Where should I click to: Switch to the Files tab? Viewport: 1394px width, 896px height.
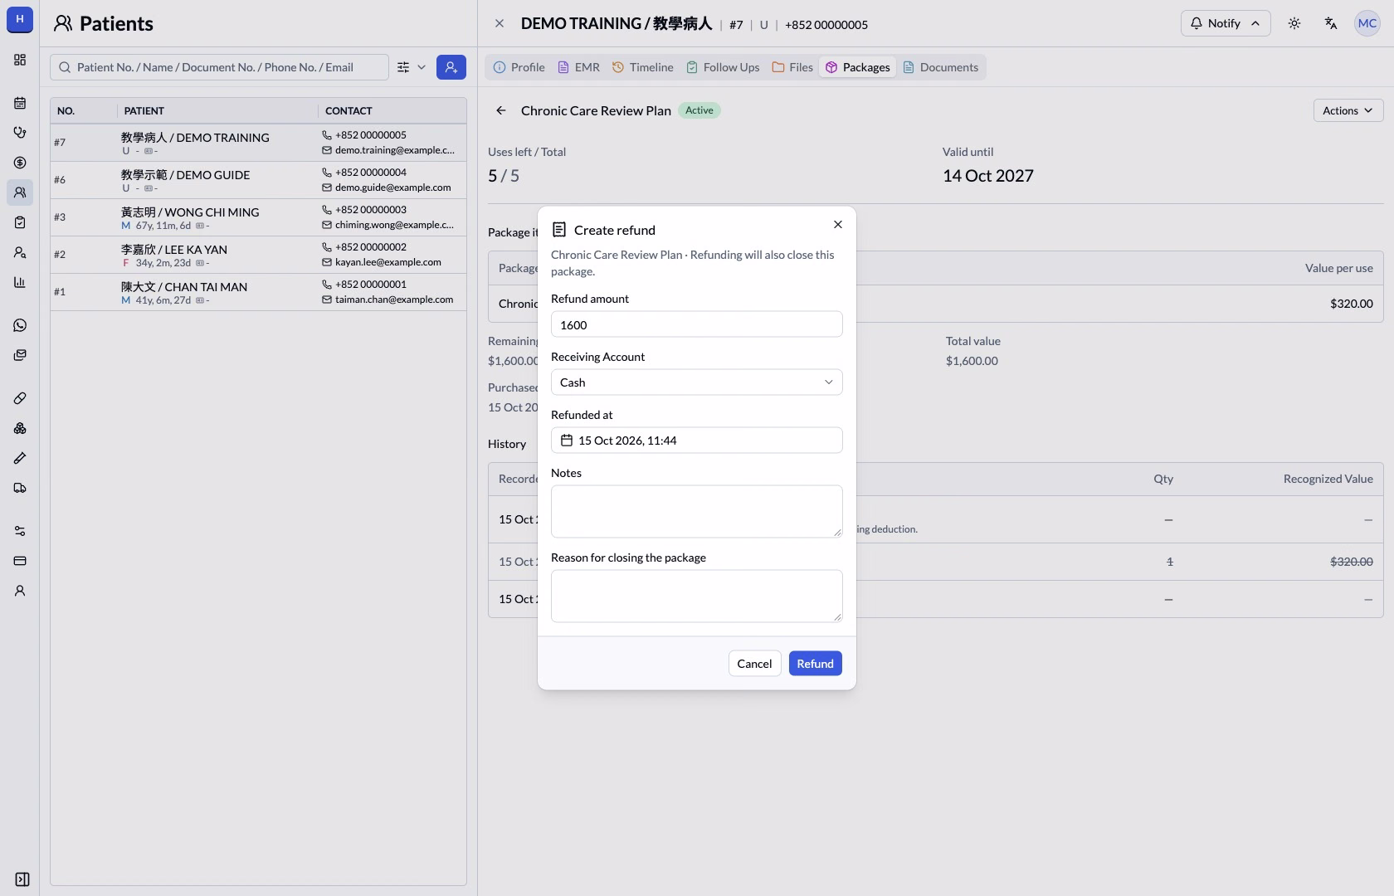coord(792,67)
